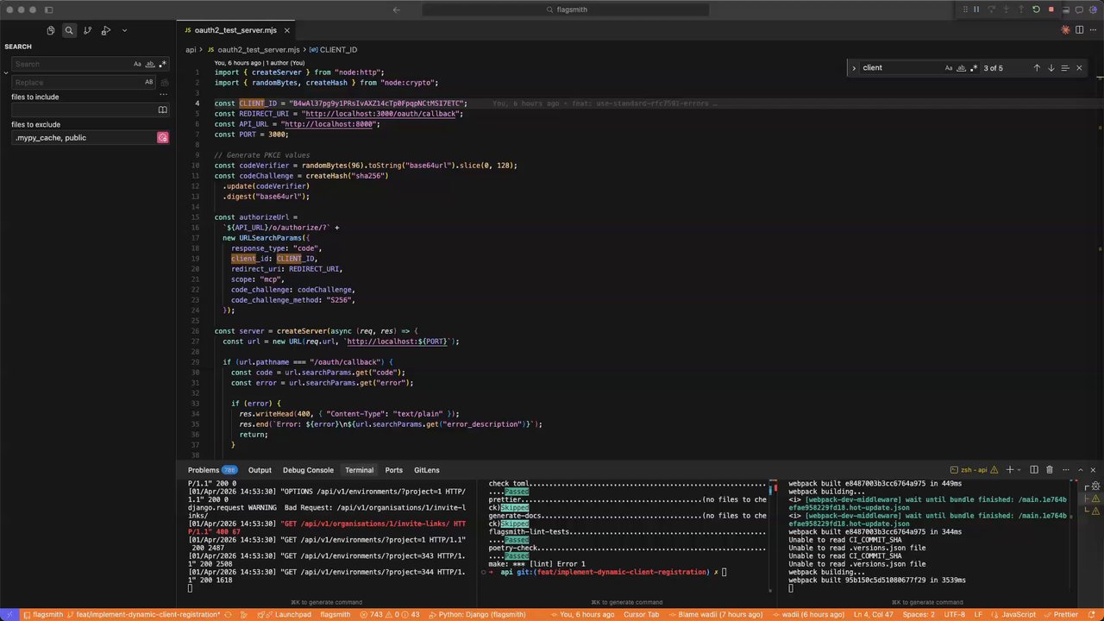Toggle Preserve Case in Replace field
The height and width of the screenshot is (621, 1104).
[x=148, y=83]
